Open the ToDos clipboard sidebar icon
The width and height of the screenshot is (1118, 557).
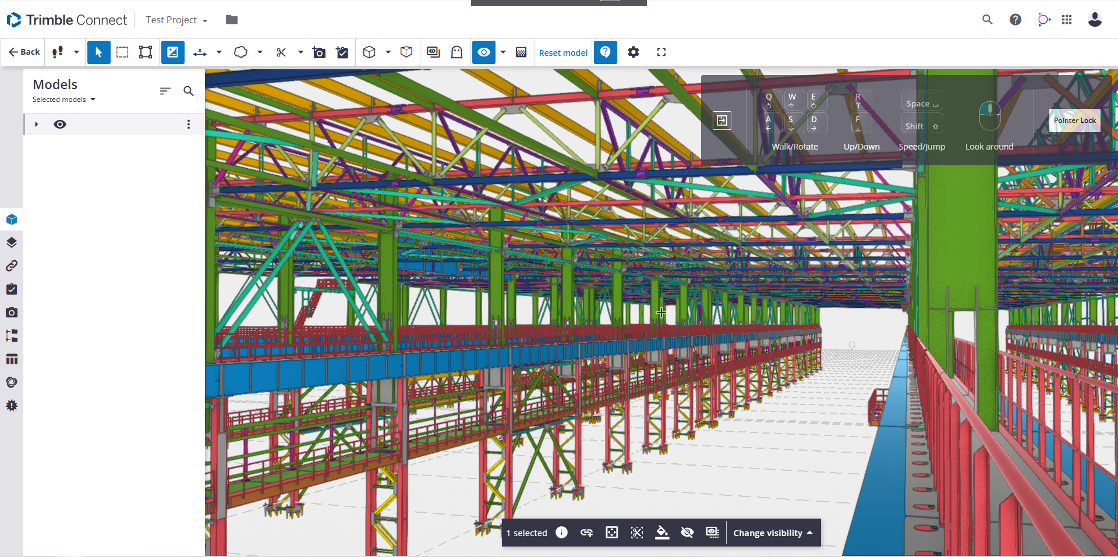(x=12, y=289)
